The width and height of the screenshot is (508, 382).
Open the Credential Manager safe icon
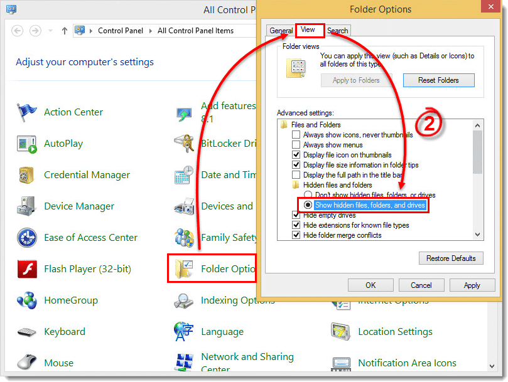pos(26,175)
